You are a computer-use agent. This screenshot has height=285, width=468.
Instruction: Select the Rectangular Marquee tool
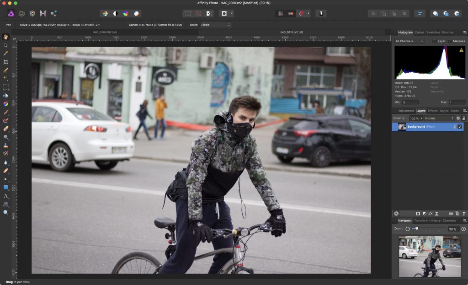(x=5, y=87)
